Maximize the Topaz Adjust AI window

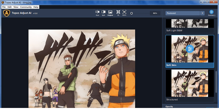207,2
